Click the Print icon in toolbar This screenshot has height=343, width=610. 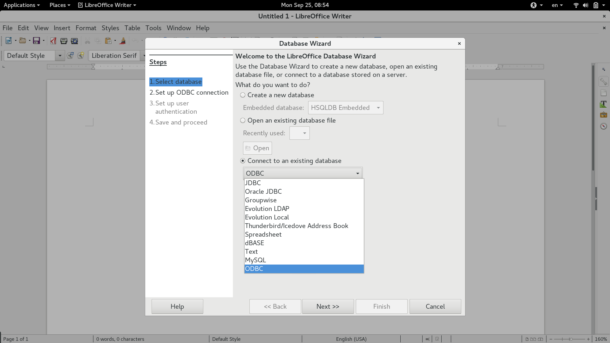pos(64,41)
